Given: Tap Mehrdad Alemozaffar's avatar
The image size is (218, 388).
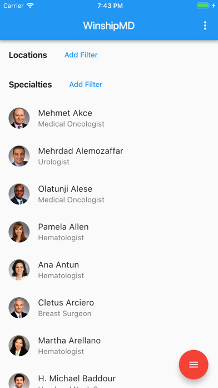Looking at the screenshot, I should coord(19,156).
